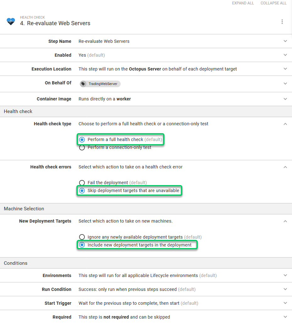The width and height of the screenshot is (292, 323).
Task: Click the TradingWebServer role tag
Action: (100, 84)
